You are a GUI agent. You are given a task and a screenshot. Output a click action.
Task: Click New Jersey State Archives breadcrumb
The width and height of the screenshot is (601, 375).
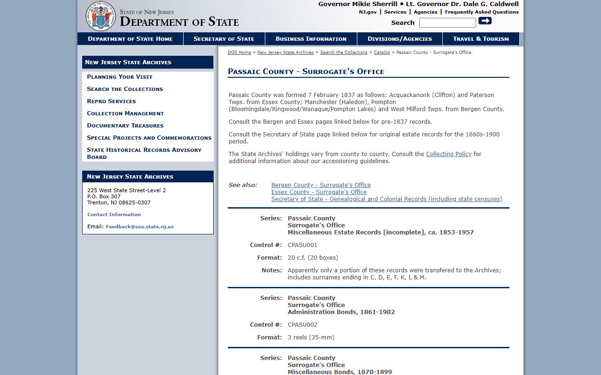(285, 52)
